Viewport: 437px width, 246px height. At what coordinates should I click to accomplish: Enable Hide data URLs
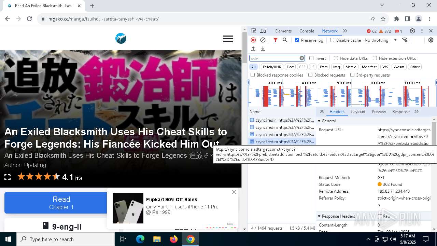[336, 58]
